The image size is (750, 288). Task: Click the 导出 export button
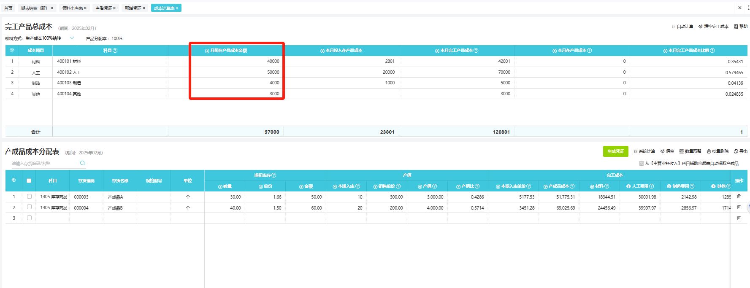pos(741,151)
